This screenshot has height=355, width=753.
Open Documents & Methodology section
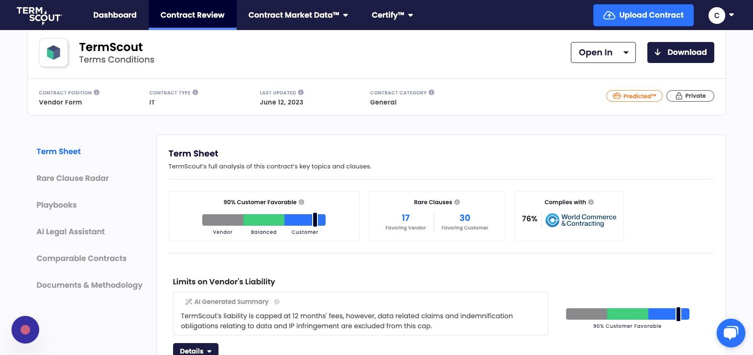pos(89,285)
